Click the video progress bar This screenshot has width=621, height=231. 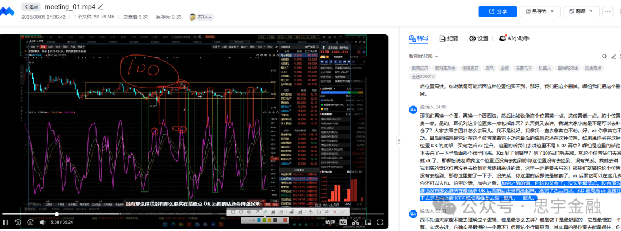172,214
